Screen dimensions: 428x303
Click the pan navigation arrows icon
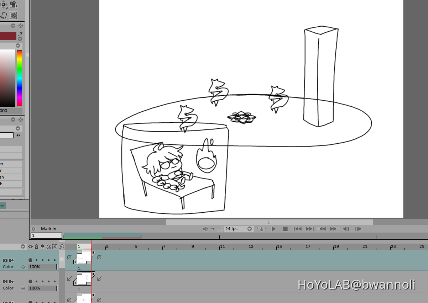4,5
